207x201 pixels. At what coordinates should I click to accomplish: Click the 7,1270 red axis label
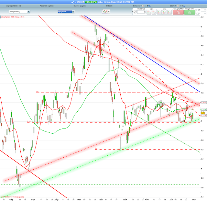[203, 115]
